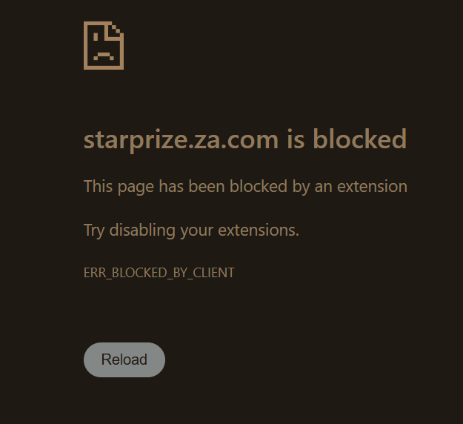Click the word "extension" in the description

tap(372, 187)
